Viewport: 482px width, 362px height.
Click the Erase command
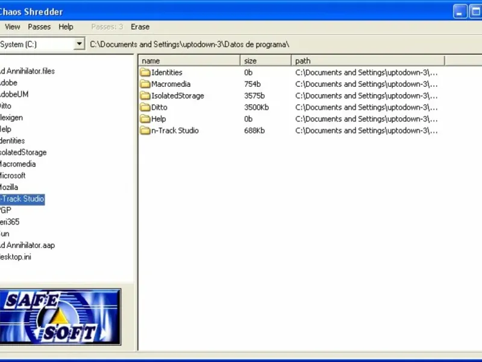pyautogui.click(x=140, y=27)
